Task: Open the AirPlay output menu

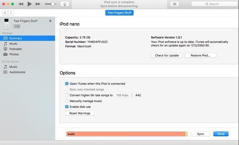Action: point(65,4)
